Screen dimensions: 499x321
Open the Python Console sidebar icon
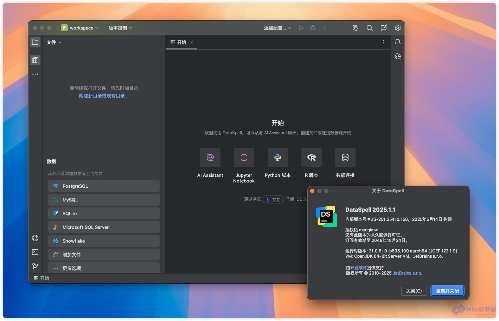[x=35, y=238]
